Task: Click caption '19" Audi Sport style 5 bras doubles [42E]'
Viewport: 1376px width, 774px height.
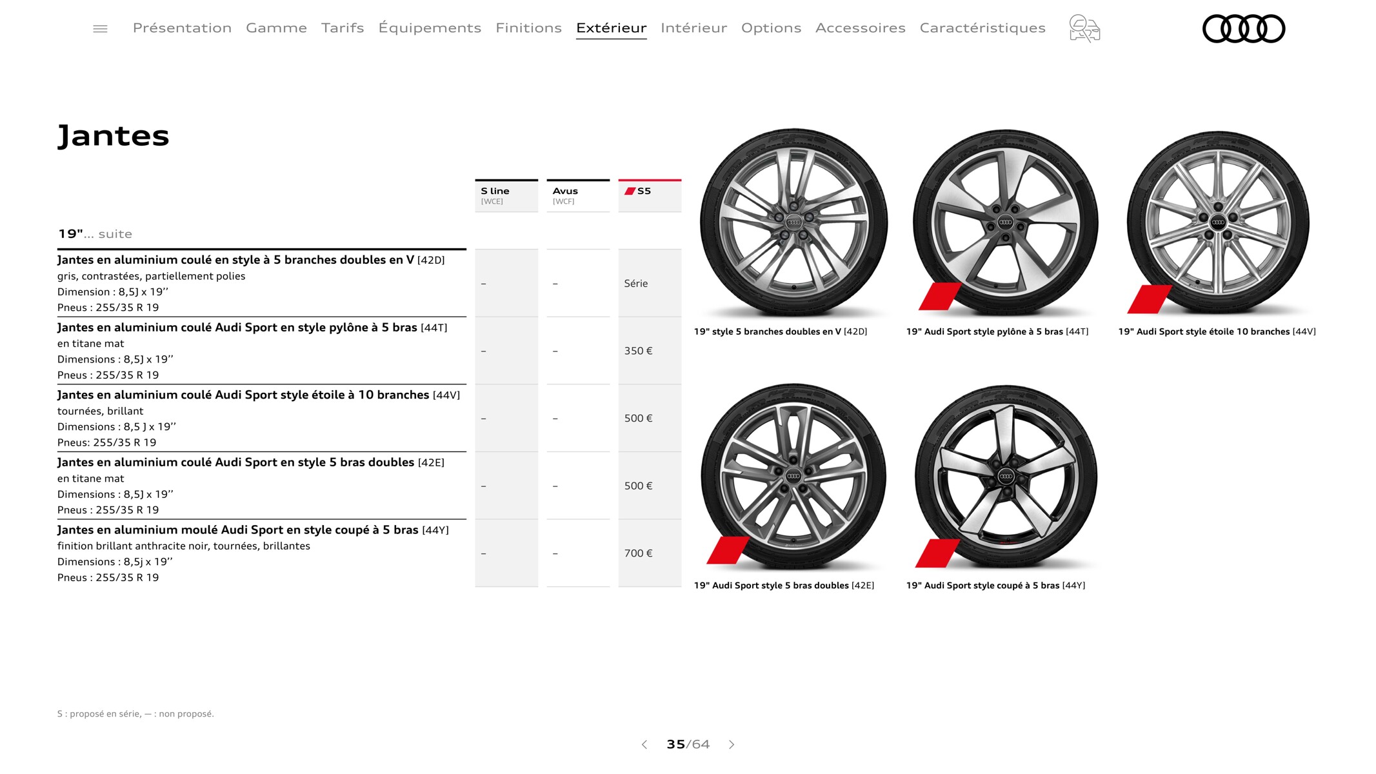Action: [x=784, y=586]
